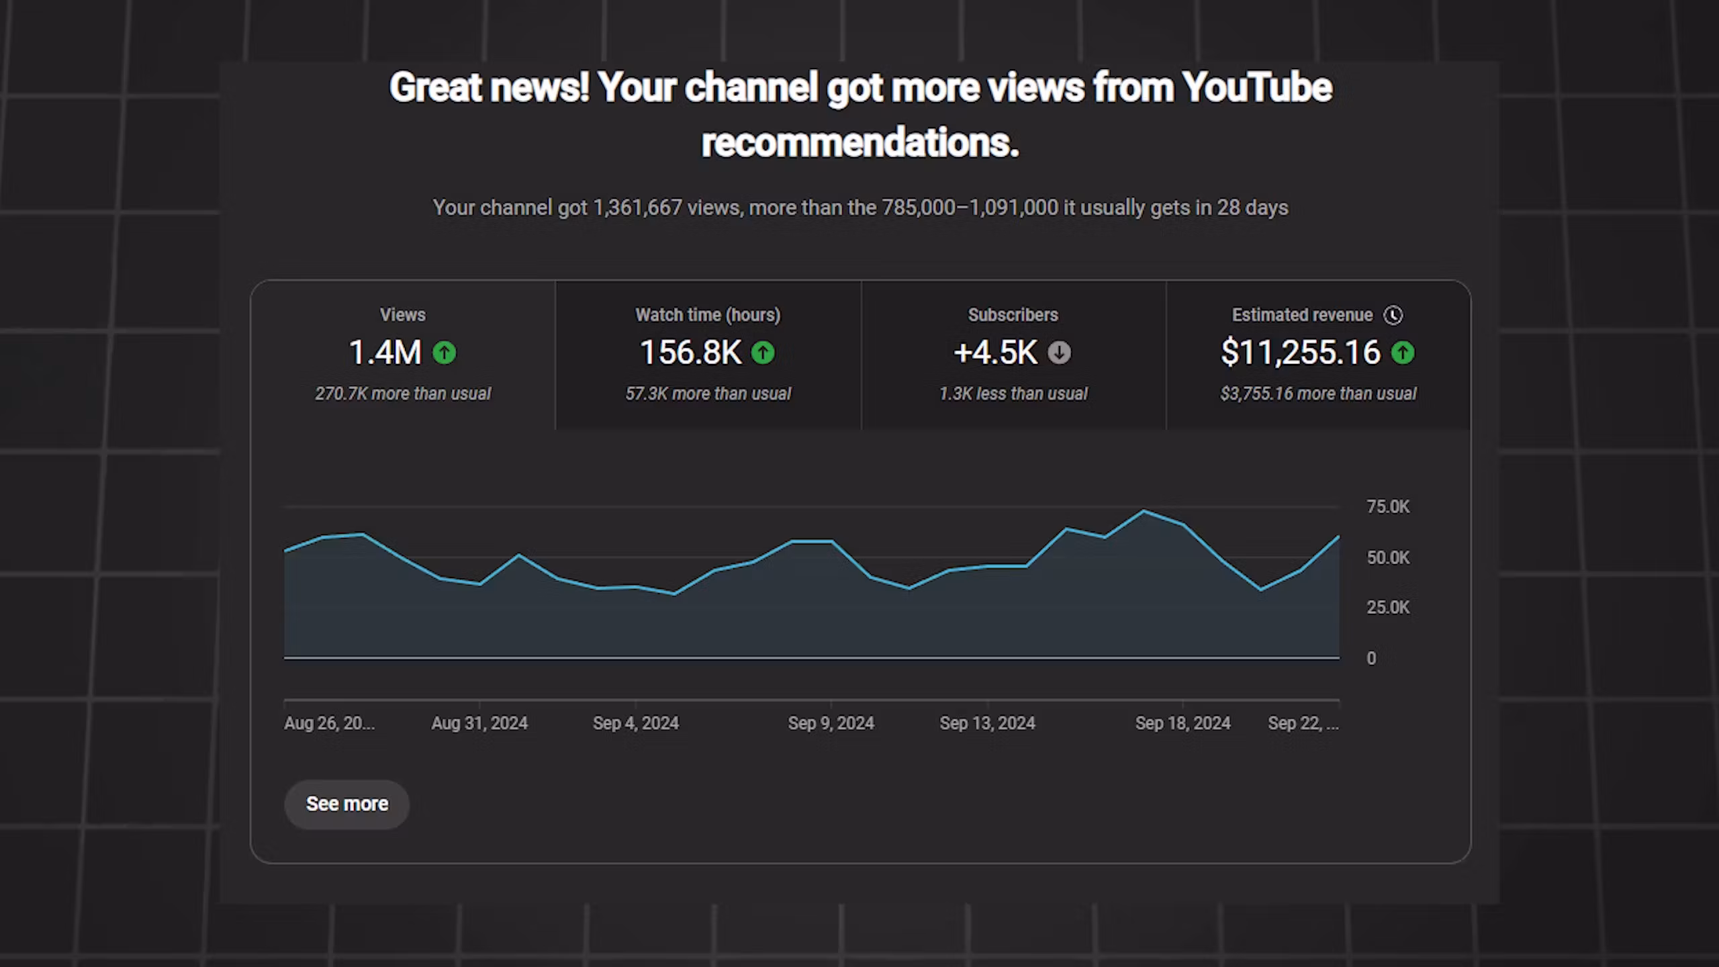This screenshot has width=1719, height=967.
Task: Click the highest peak of the views chart
Action: coord(1144,512)
